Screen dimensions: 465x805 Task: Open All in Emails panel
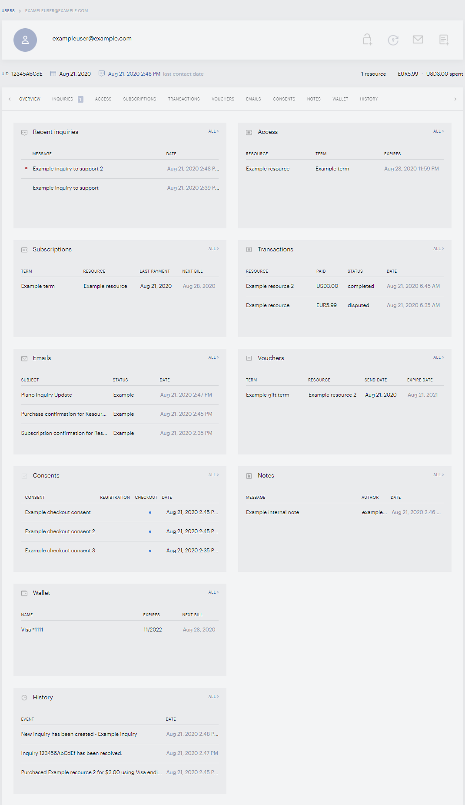213,357
